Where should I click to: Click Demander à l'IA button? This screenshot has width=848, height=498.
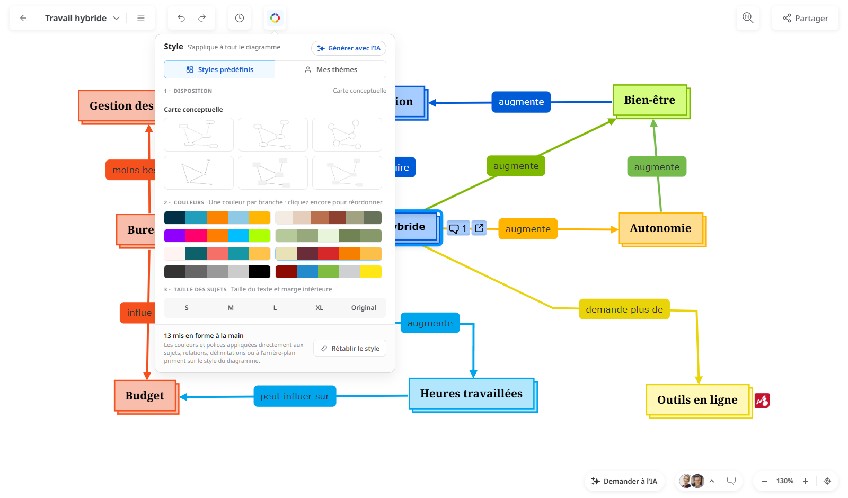tap(624, 481)
